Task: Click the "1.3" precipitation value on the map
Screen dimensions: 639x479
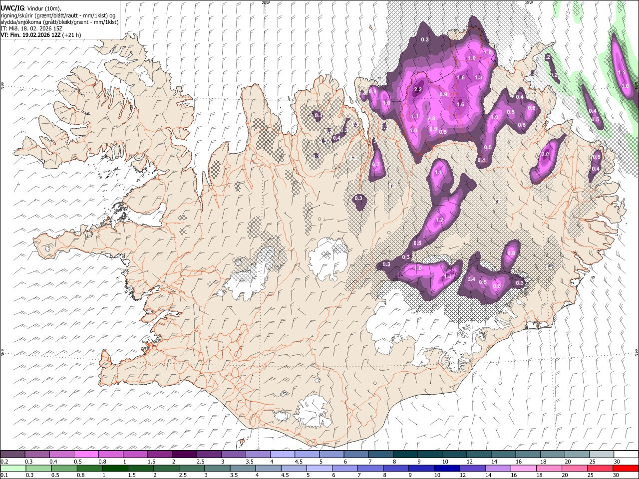Action: [478, 77]
